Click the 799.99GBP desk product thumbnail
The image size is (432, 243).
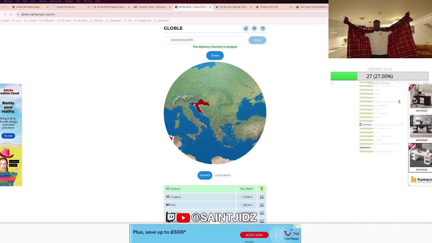coord(421,156)
